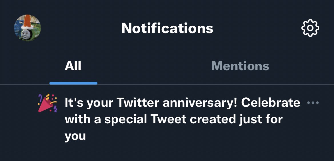Click the word 'you' ending the notification
The height and width of the screenshot is (161, 334).
click(75, 136)
